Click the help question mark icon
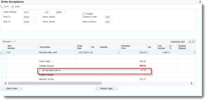Viewport: 208px width, 102px height. point(200,2)
